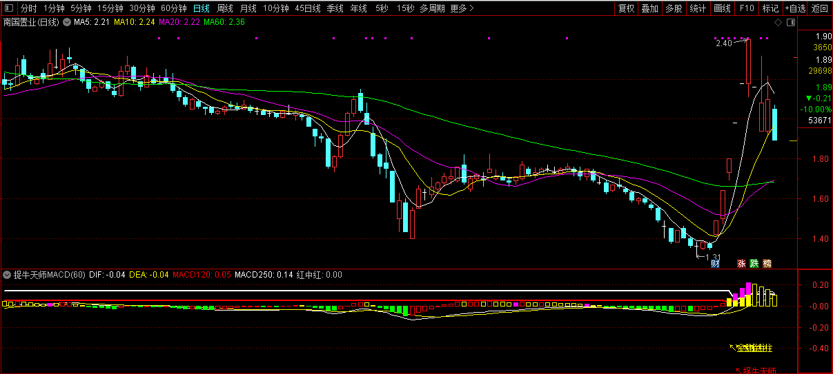Toggle the left panel icon beside 分时

click(x=8, y=8)
